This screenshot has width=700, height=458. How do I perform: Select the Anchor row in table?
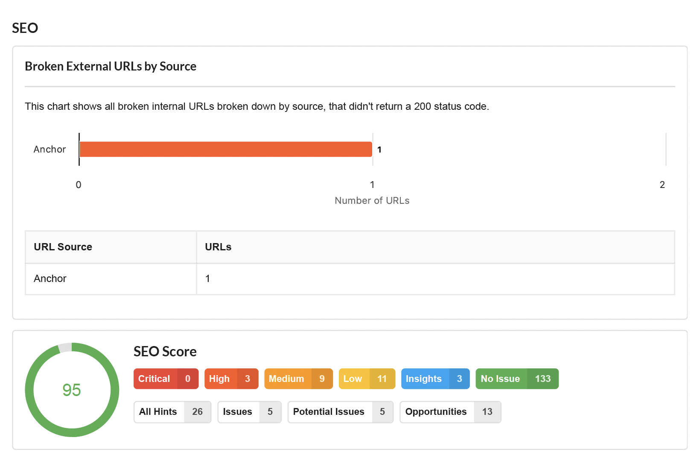(x=350, y=279)
